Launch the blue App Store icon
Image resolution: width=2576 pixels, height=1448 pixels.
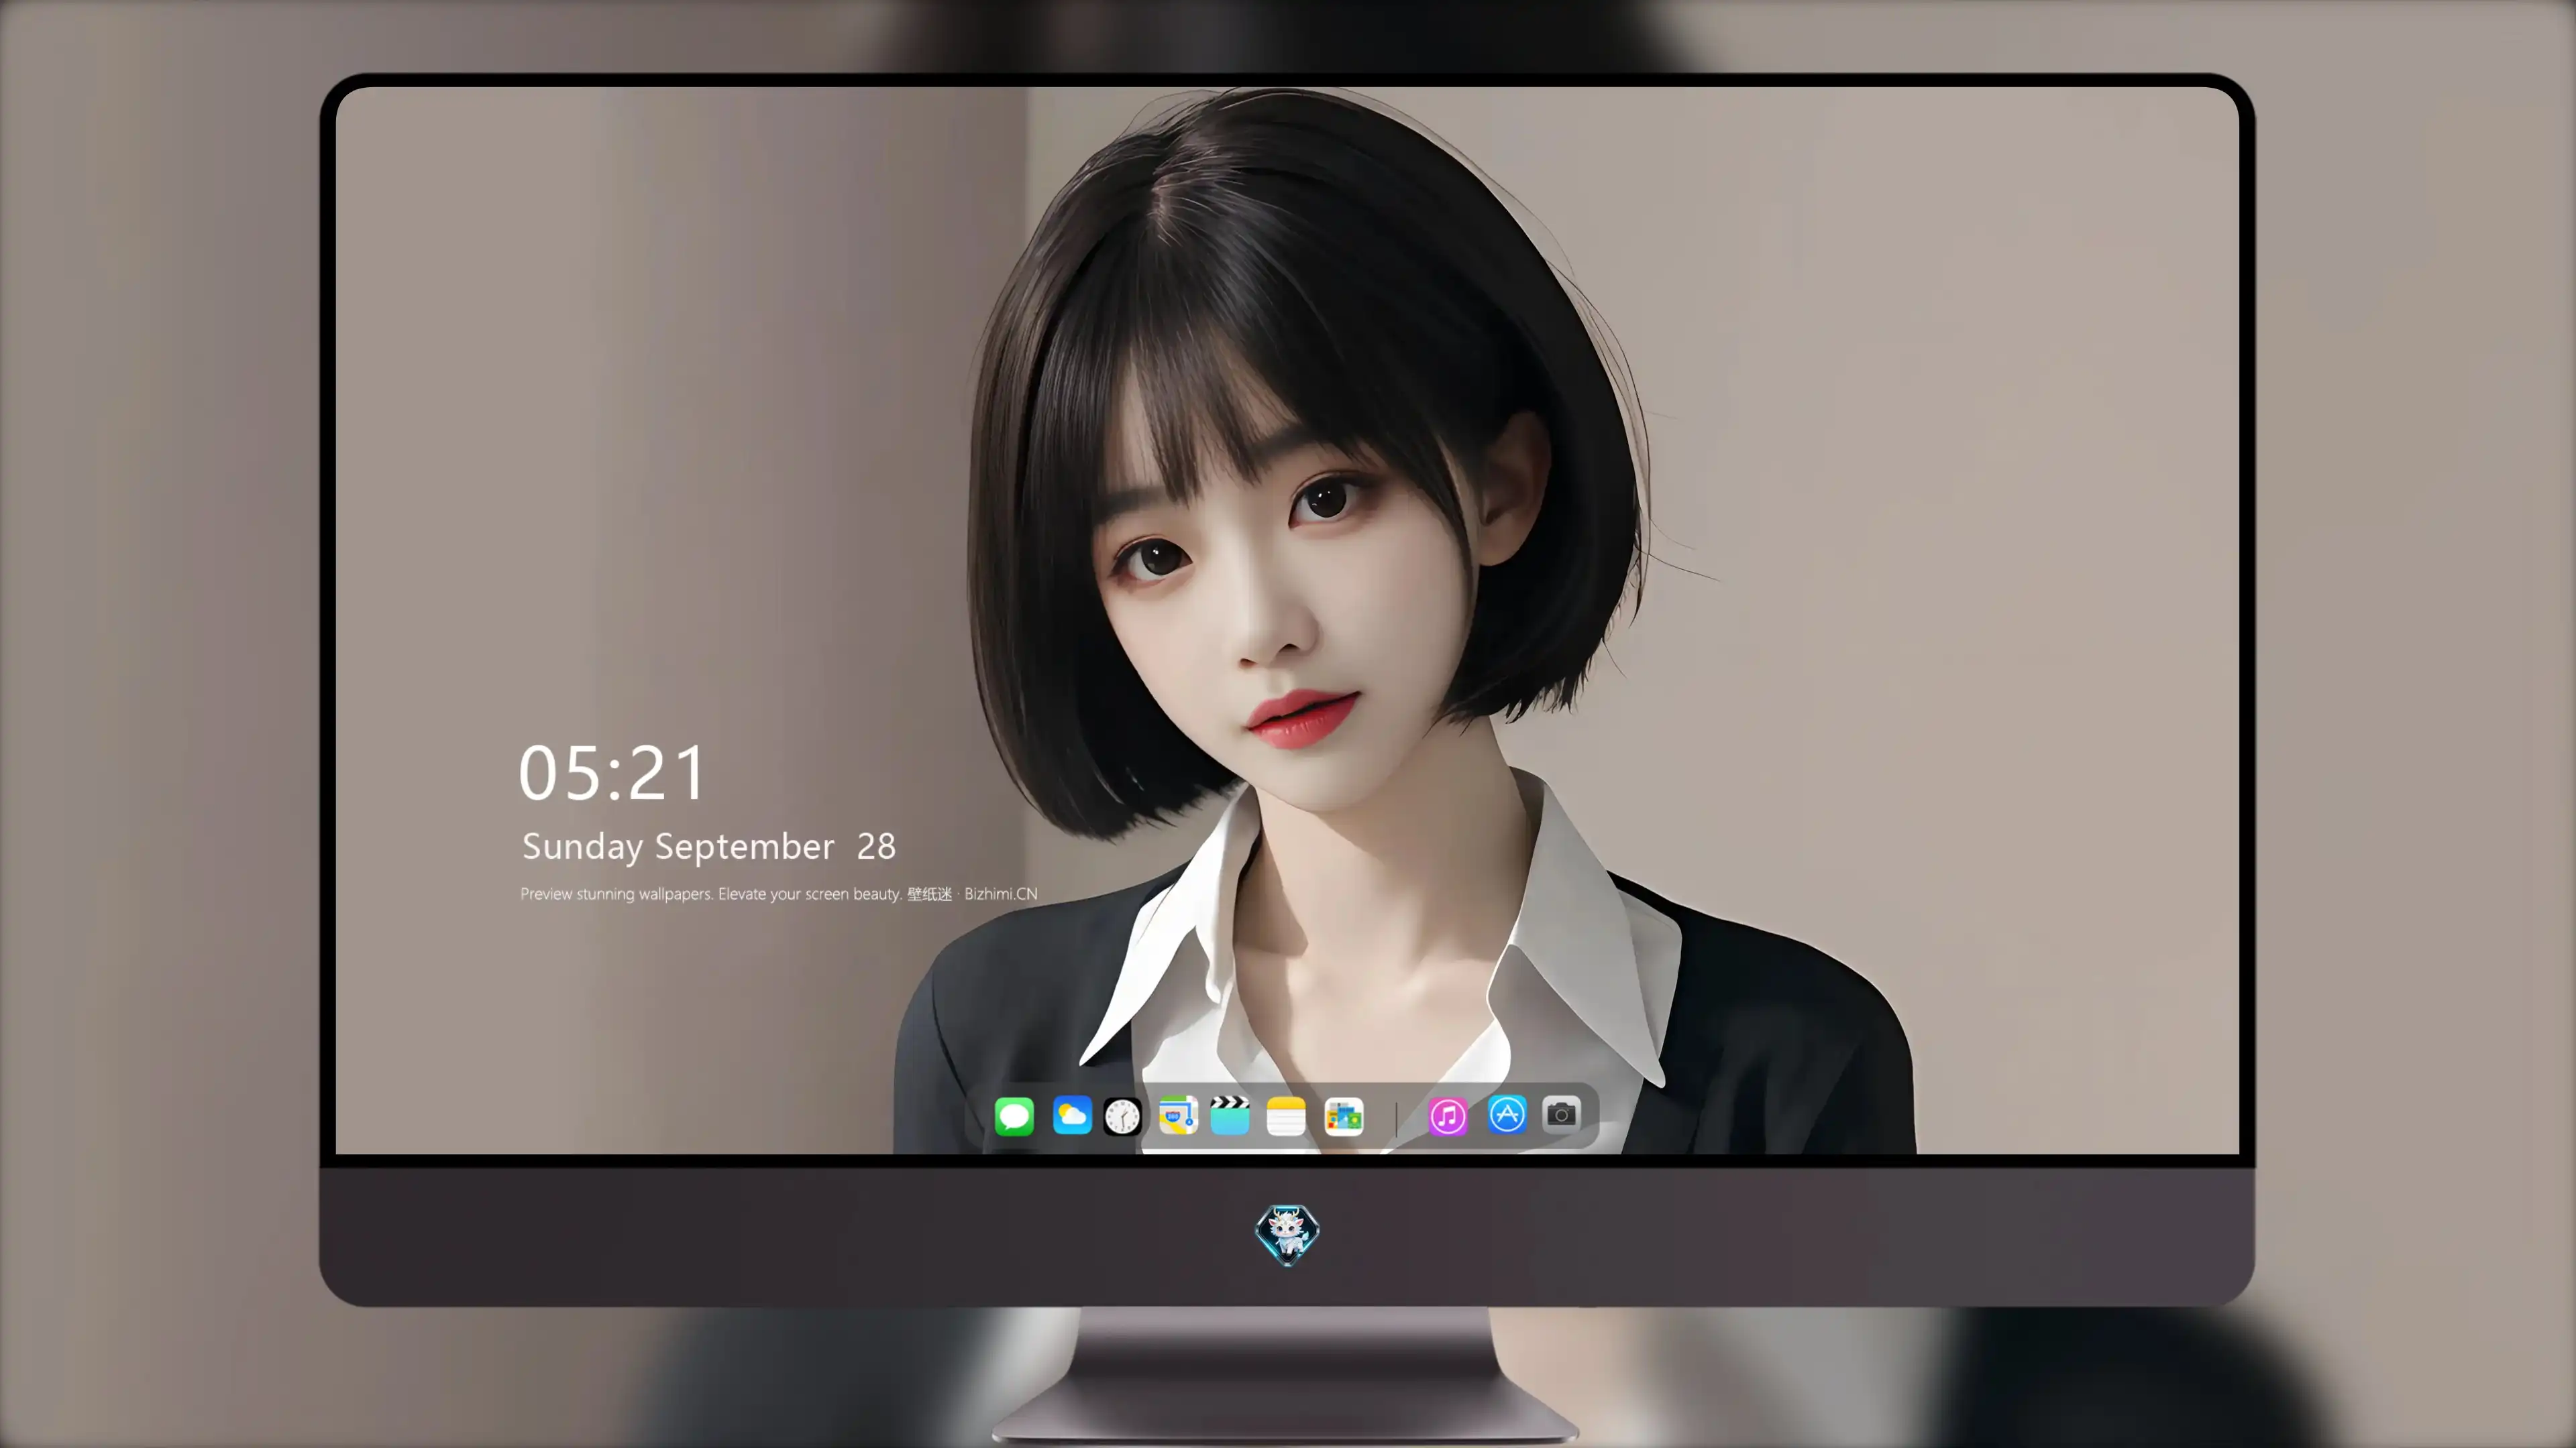tap(1507, 1114)
